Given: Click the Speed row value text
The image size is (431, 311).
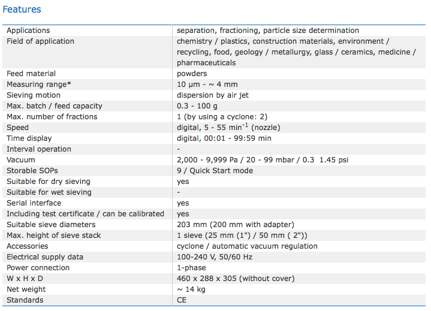Looking at the screenshot, I should click(x=220, y=128).
